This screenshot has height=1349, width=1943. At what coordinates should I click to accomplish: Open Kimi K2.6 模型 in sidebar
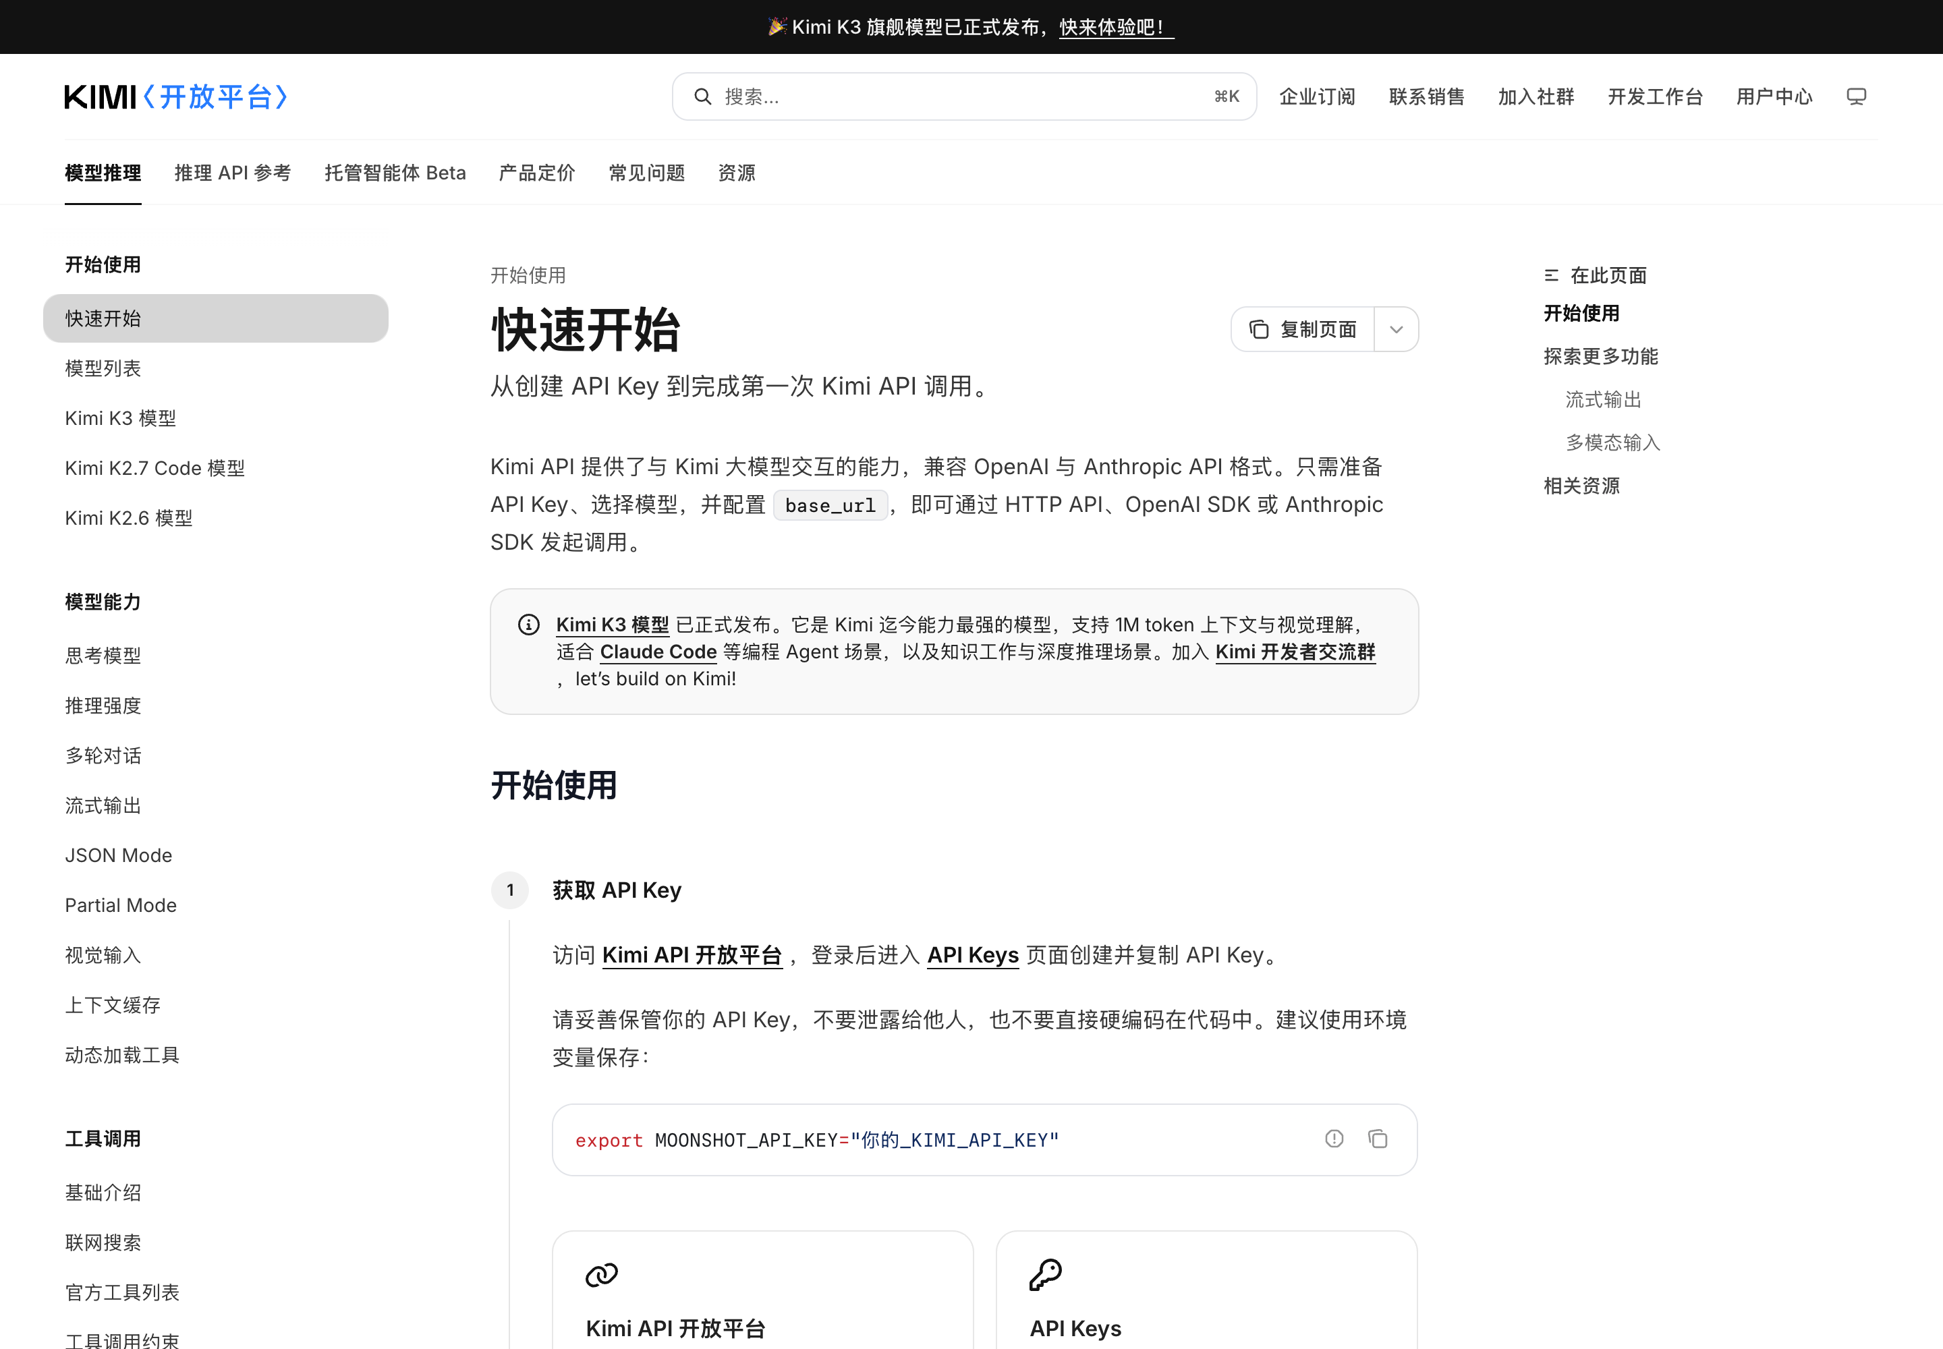pos(216,518)
